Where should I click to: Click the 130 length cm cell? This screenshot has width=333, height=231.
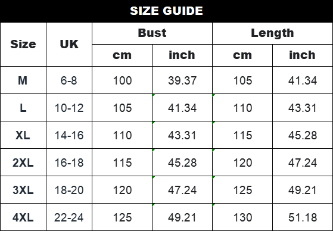click(x=242, y=217)
